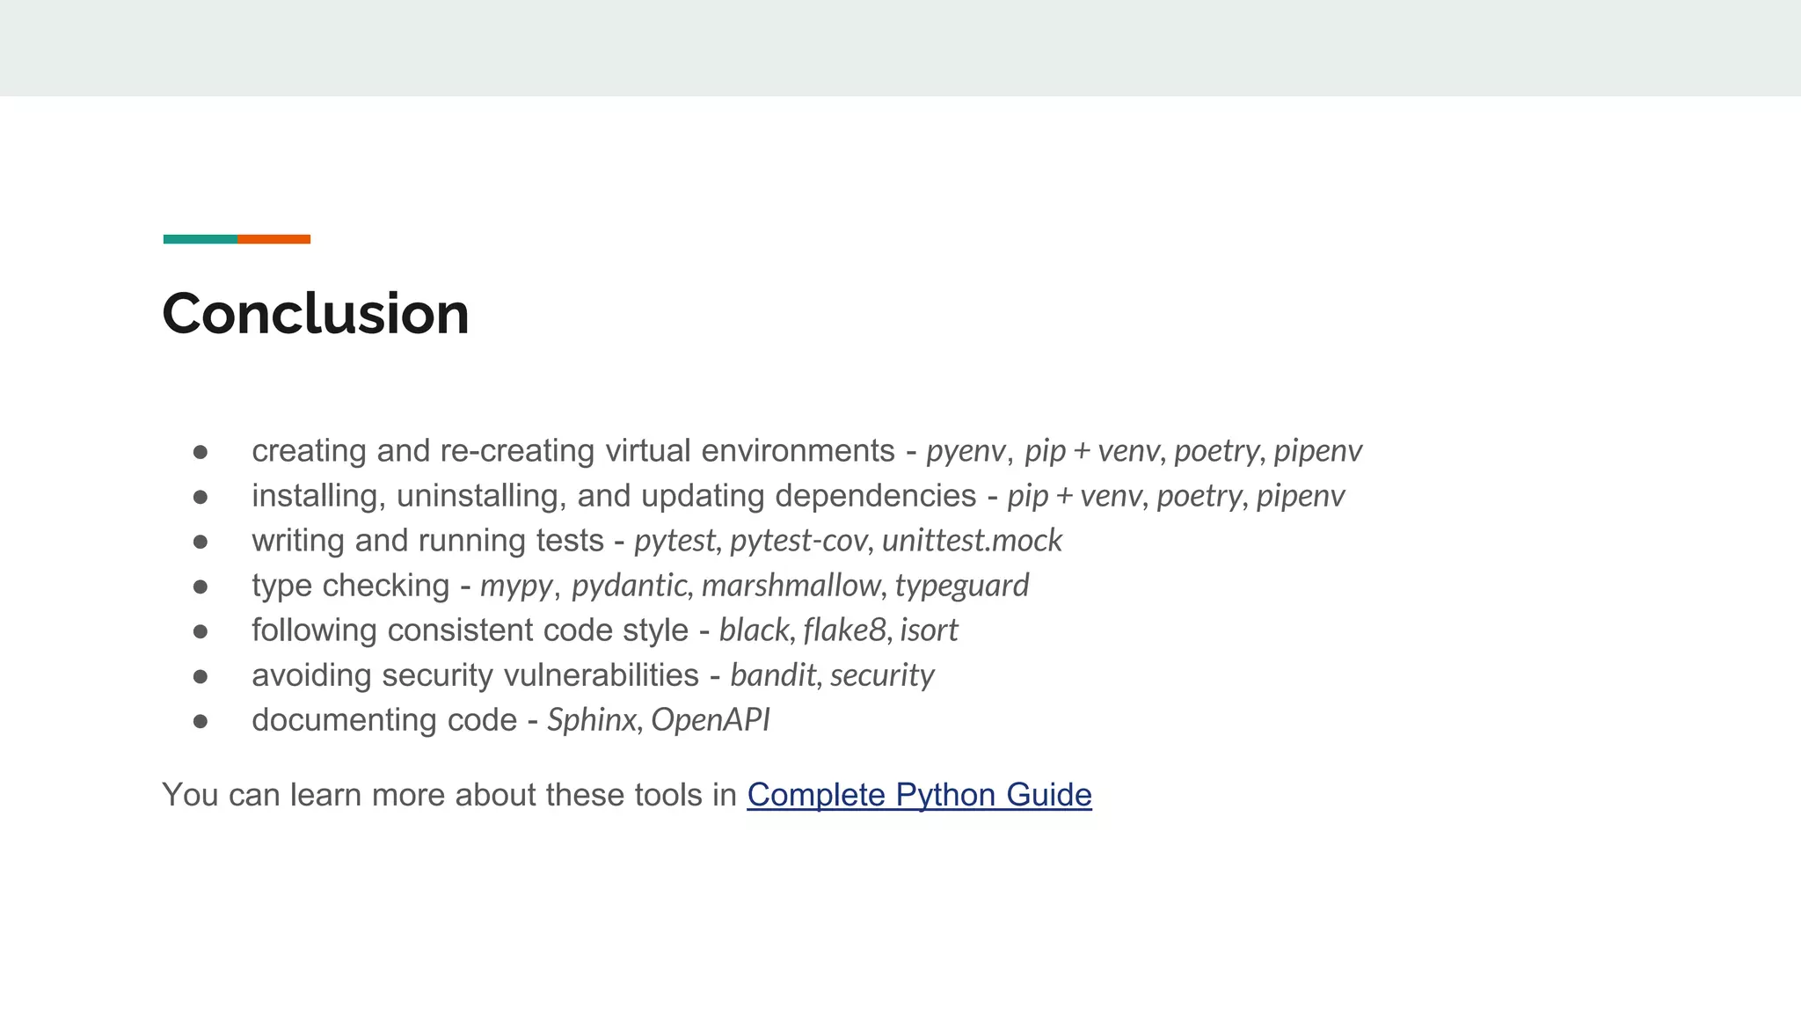Image resolution: width=1801 pixels, height=1013 pixels.
Task: Click the italic word unittest.mock
Action: pyautogui.click(x=972, y=541)
